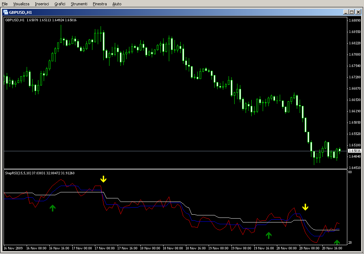
Task: Click the 16 Nov 16:00 time label
Action: point(59,248)
